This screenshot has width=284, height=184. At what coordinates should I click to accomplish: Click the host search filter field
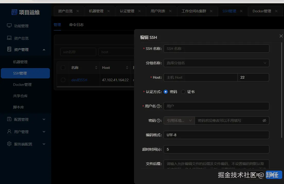116,52
